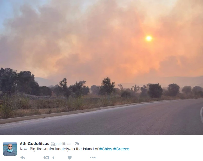Open the Ath Godelitsas display name

34,144
